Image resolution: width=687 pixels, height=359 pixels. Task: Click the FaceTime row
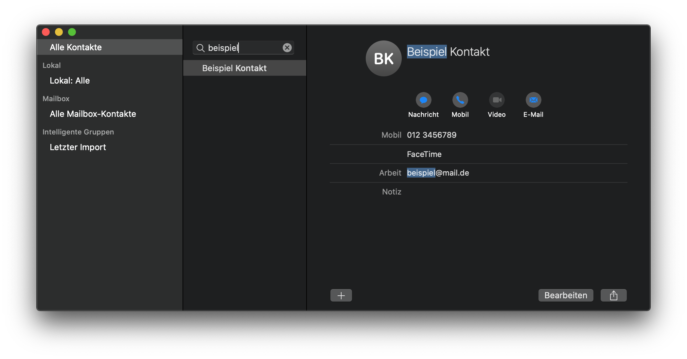coord(424,154)
